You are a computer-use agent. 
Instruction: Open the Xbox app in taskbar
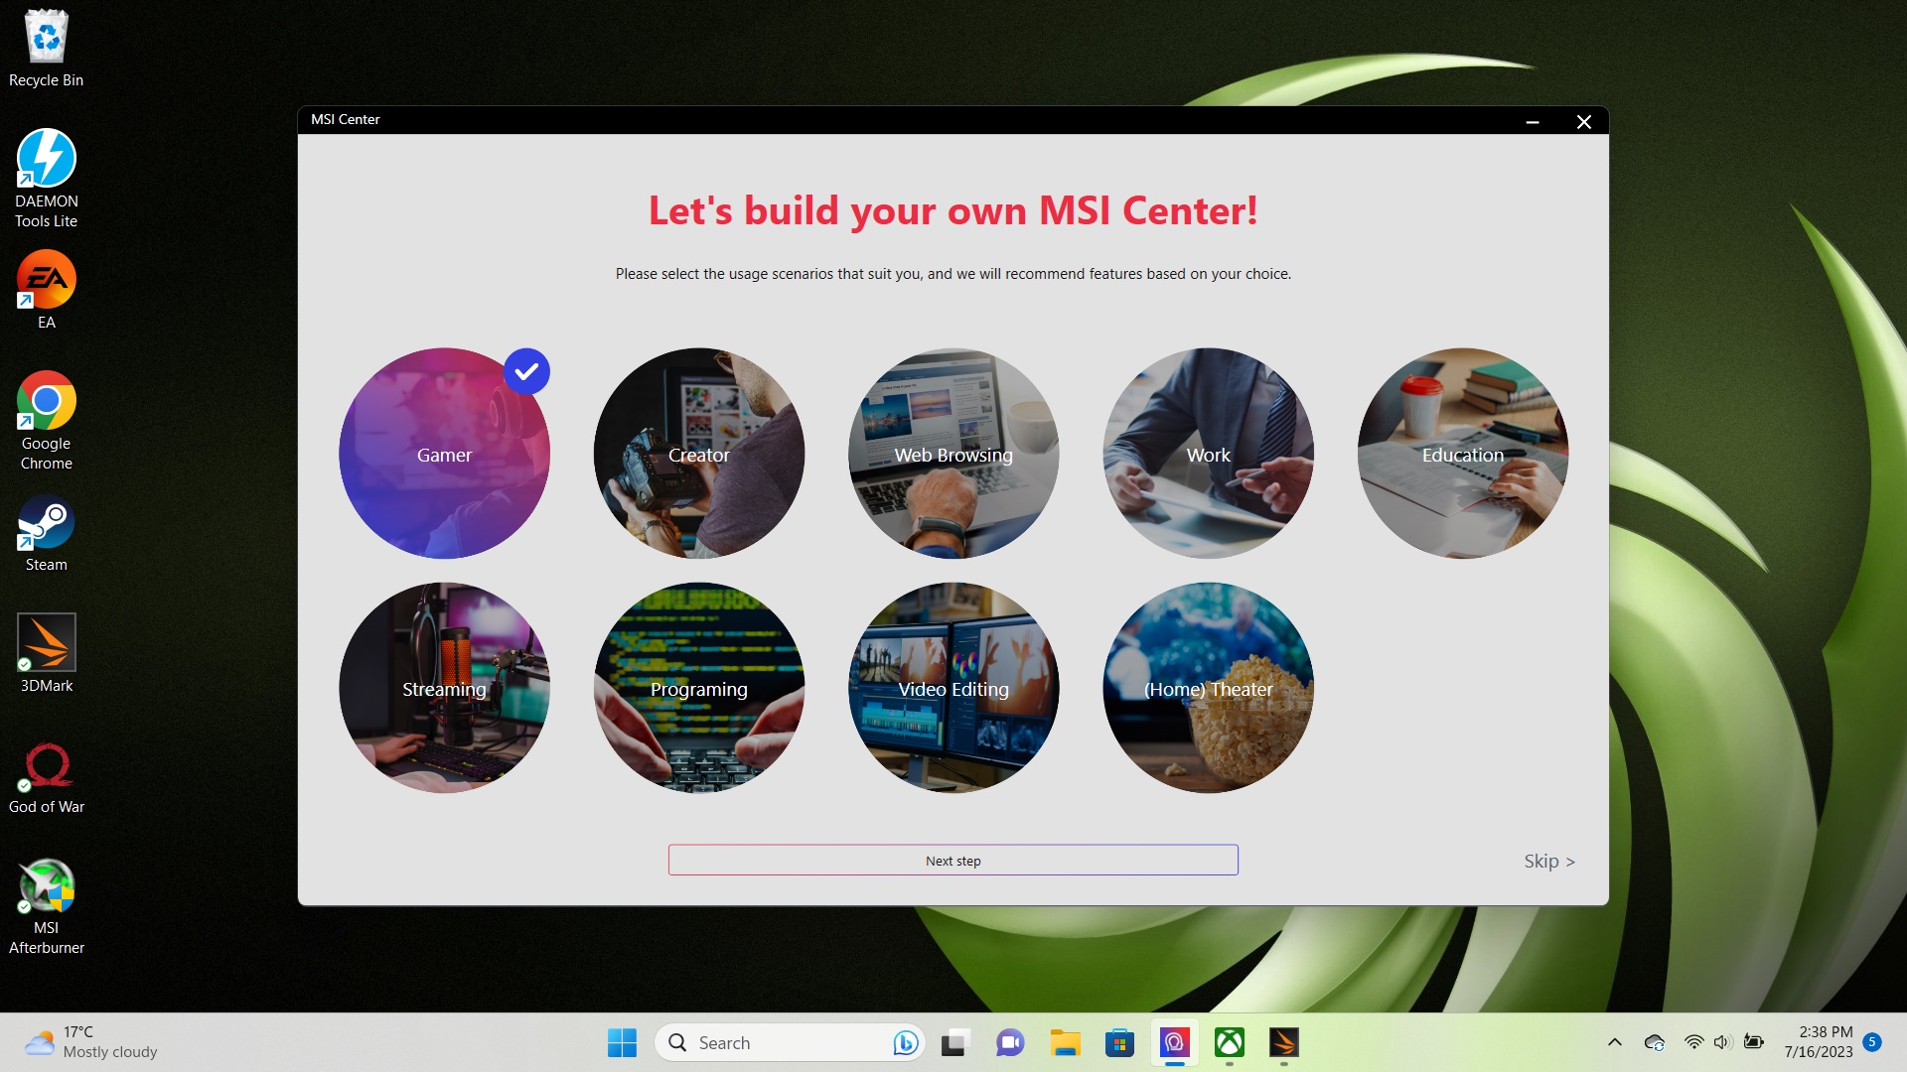(x=1230, y=1042)
